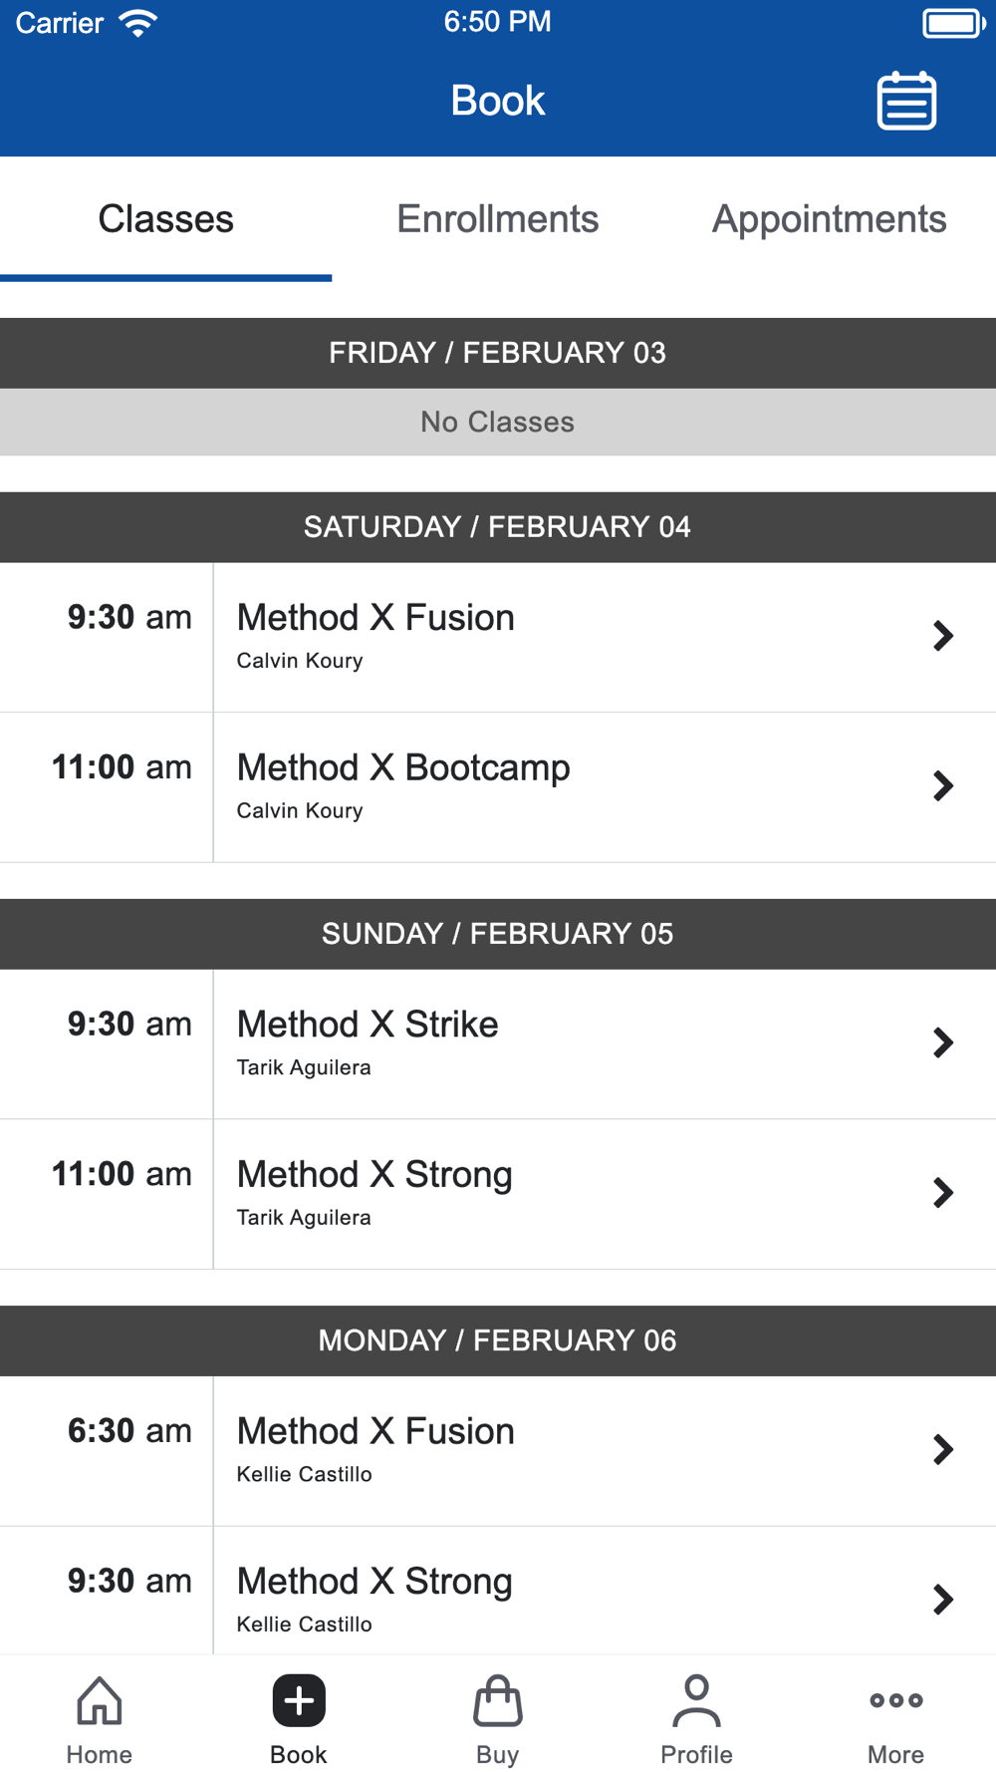Switch to the Appointments tab
The width and height of the screenshot is (996, 1772).
tap(830, 219)
